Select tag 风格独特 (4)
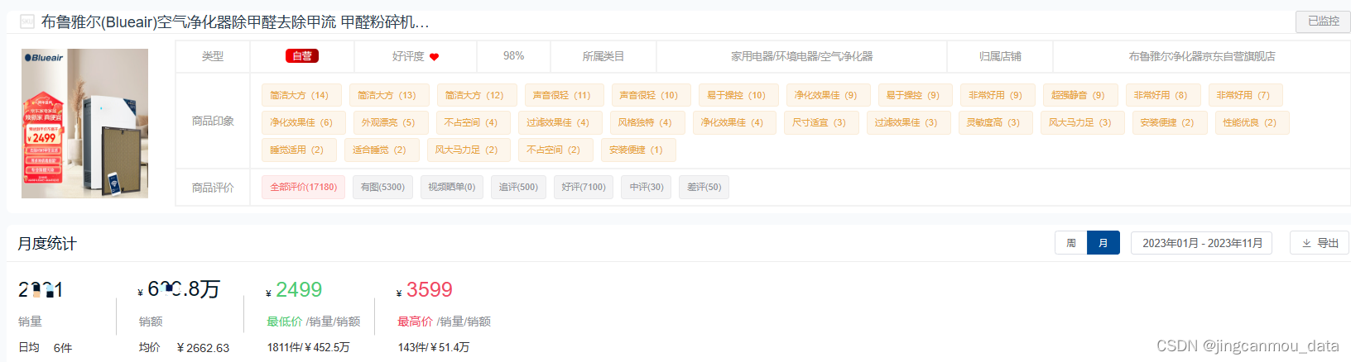The image size is (1351, 362). [646, 122]
